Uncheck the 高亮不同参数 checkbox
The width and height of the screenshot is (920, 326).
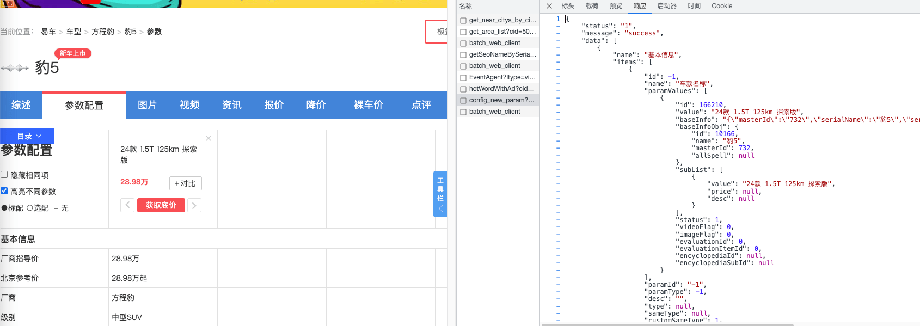click(4, 191)
